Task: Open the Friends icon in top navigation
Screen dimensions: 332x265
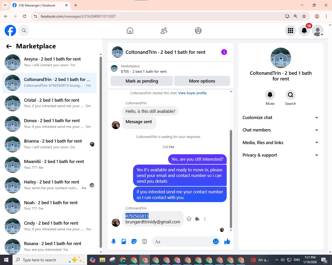Action: (164, 31)
